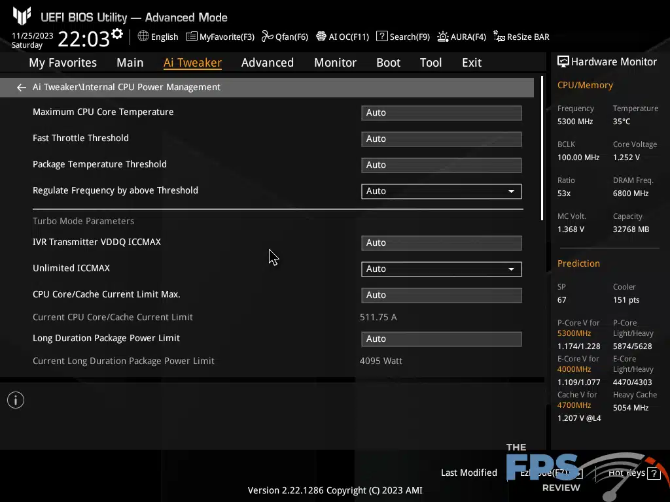Click the TUF logo icon in header

[22, 16]
